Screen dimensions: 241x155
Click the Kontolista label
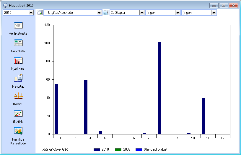[x=18, y=51]
